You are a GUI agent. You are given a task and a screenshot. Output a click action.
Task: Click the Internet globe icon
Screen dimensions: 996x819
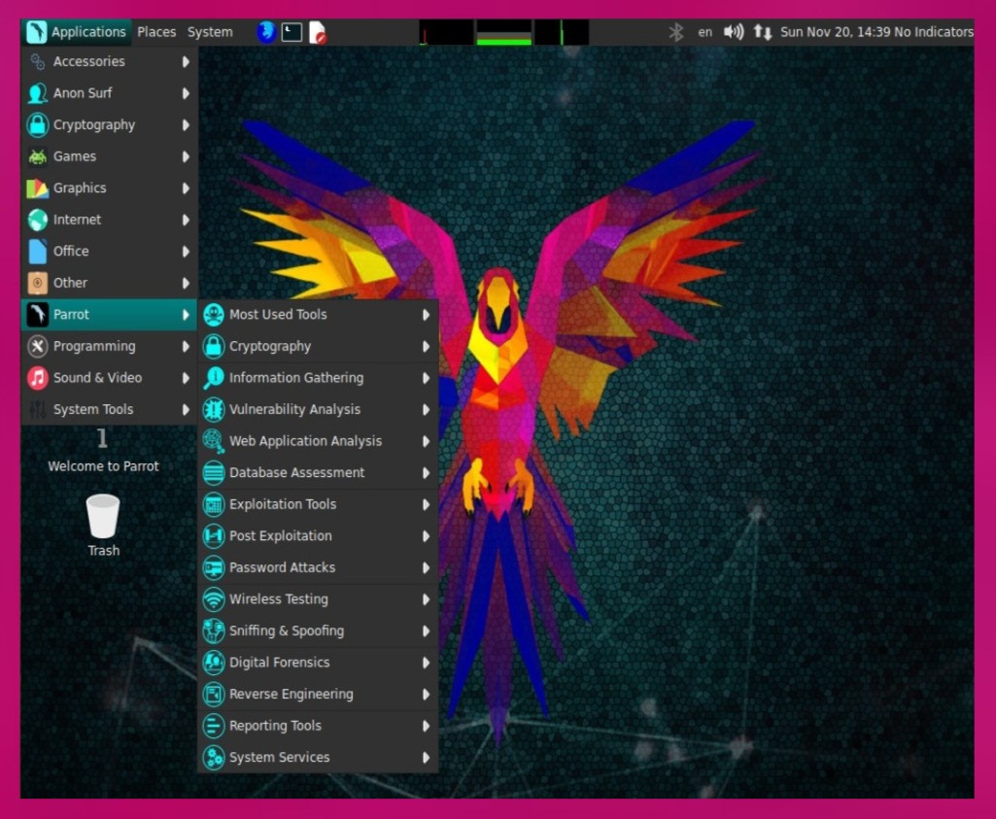(38, 220)
